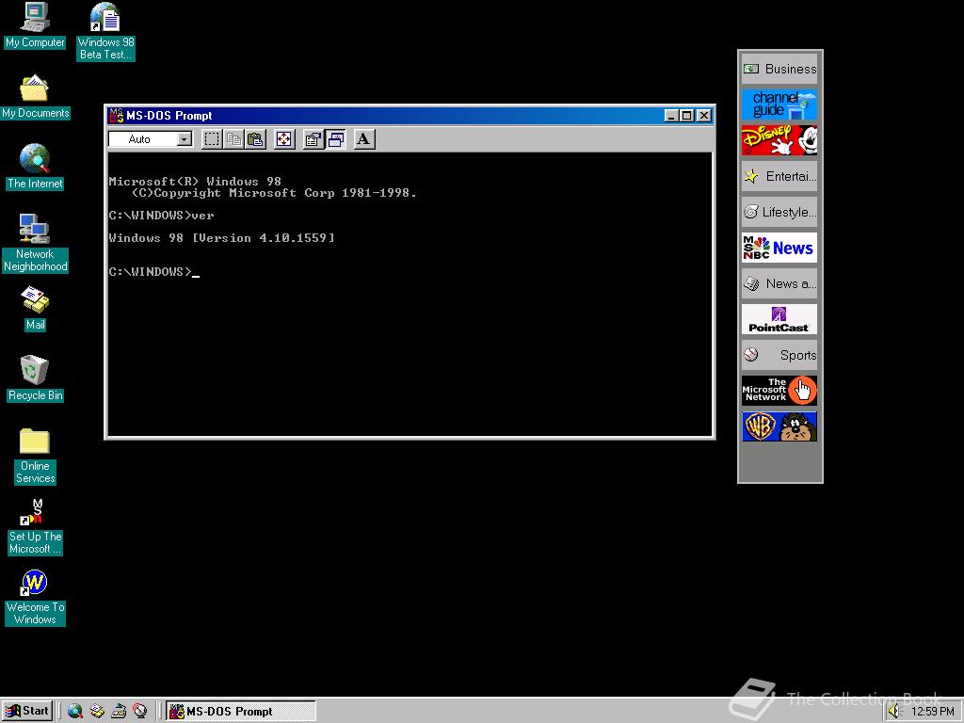This screenshot has width=964, height=723.
Task: Open the Font settings 'A' icon
Action: [x=364, y=139]
